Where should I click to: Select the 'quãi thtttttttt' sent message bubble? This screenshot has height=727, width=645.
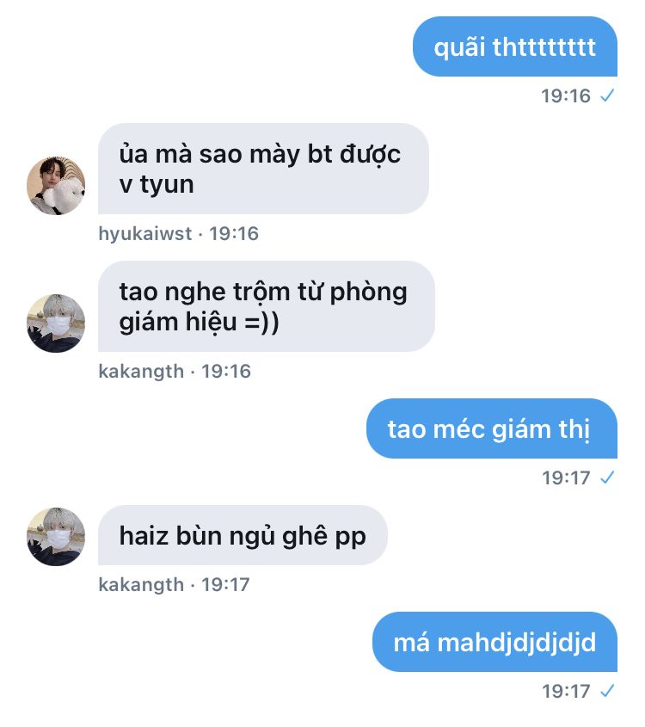[x=515, y=46]
